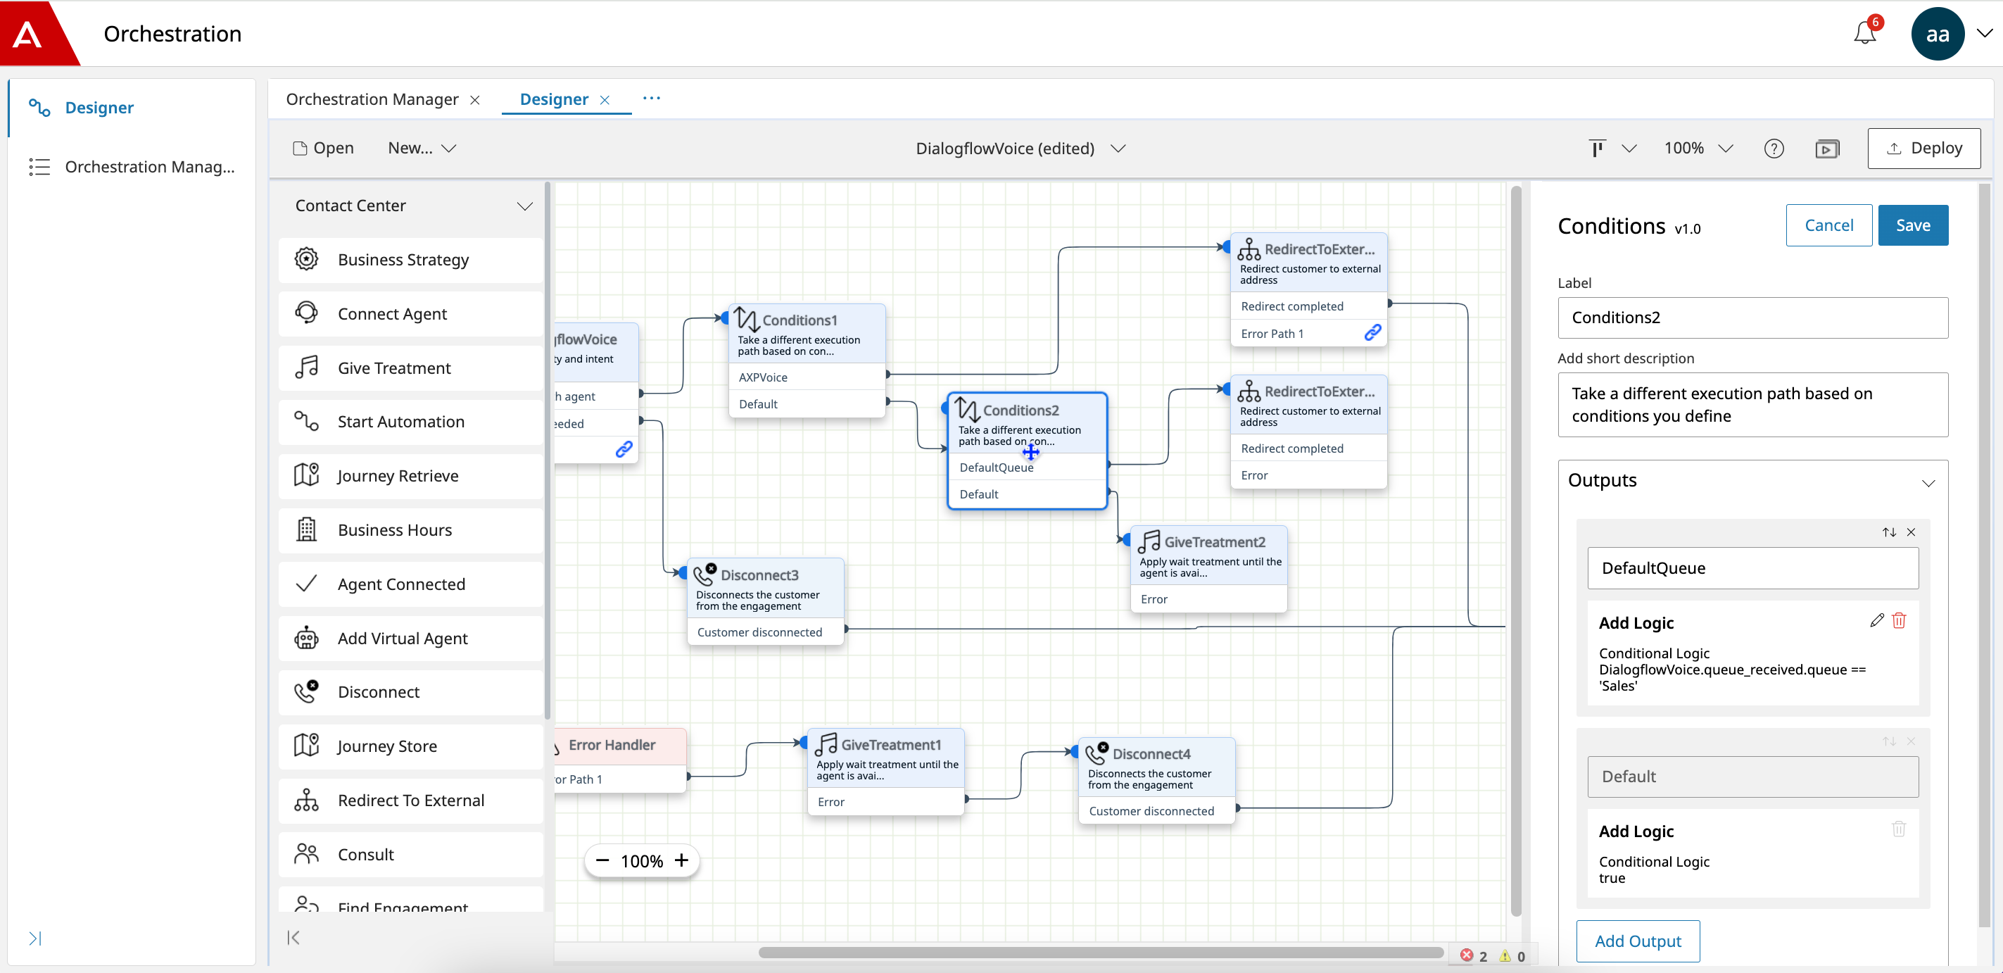
Task: Select the Designer tab
Action: coord(554,99)
